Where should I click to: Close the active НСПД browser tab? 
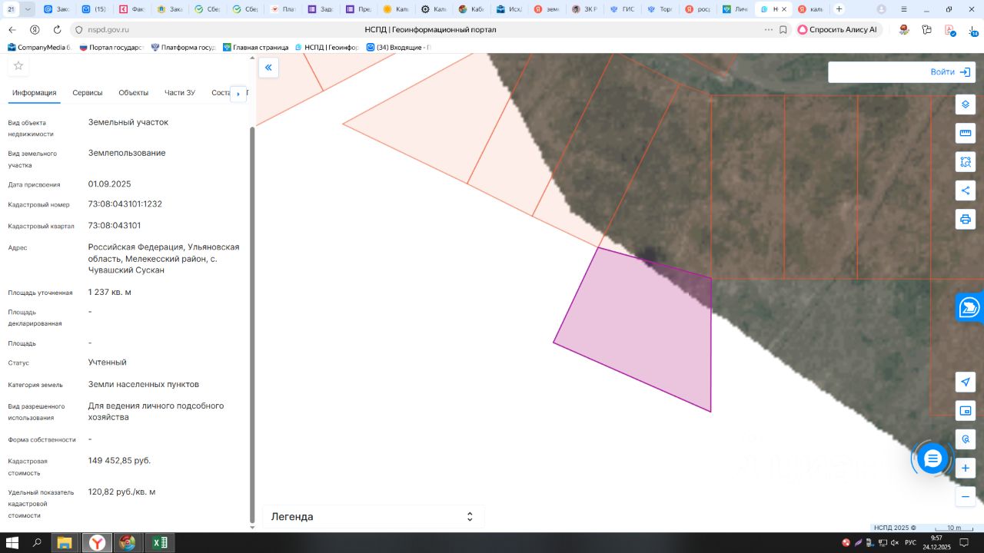point(785,9)
